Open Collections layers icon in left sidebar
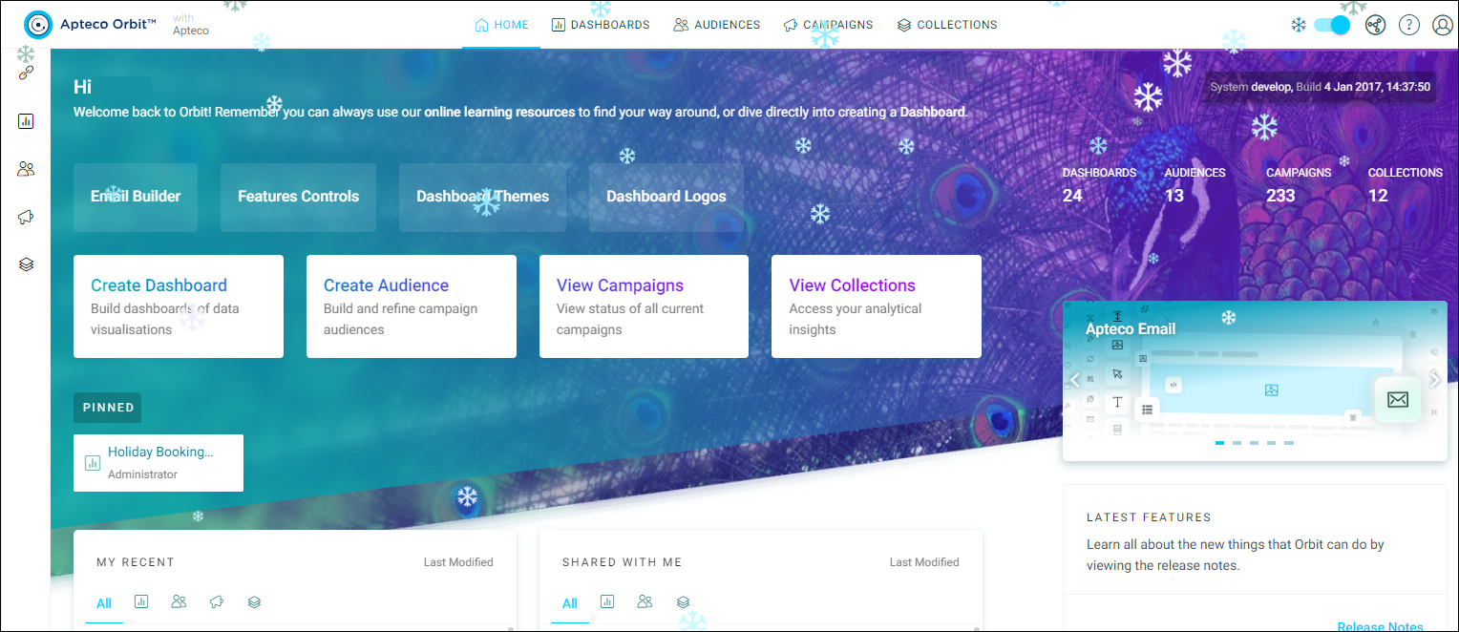The image size is (1459, 632). click(26, 264)
